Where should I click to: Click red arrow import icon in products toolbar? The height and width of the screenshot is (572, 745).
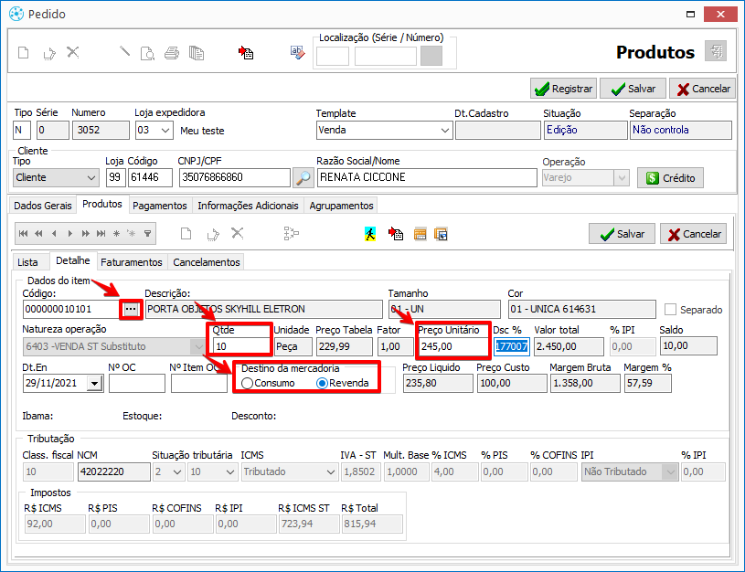click(395, 233)
